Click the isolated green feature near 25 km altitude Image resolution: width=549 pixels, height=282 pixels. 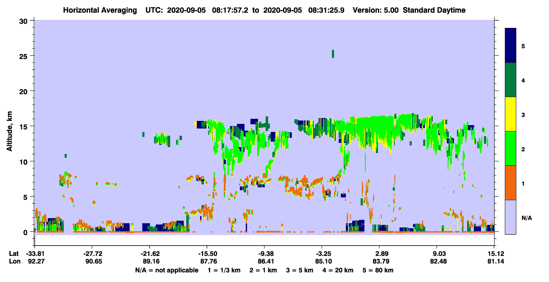pos(333,53)
